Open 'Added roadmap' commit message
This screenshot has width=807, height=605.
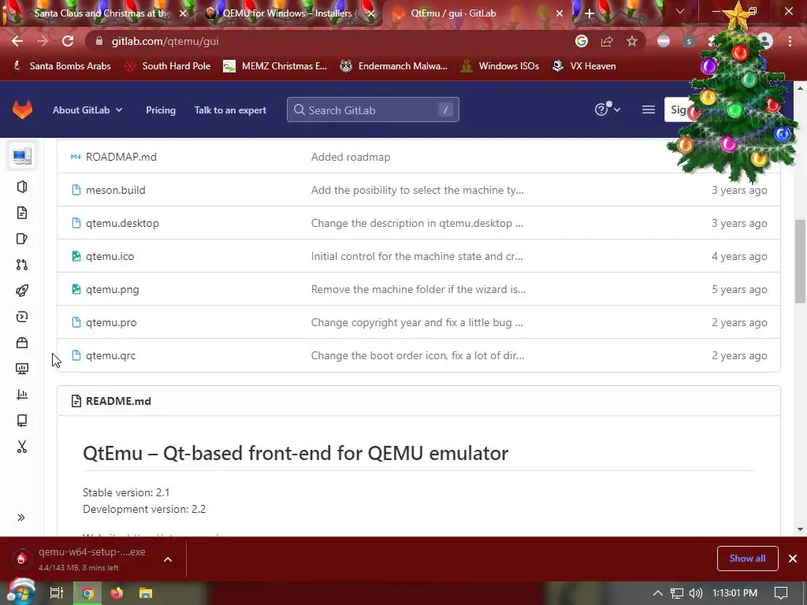(x=351, y=157)
